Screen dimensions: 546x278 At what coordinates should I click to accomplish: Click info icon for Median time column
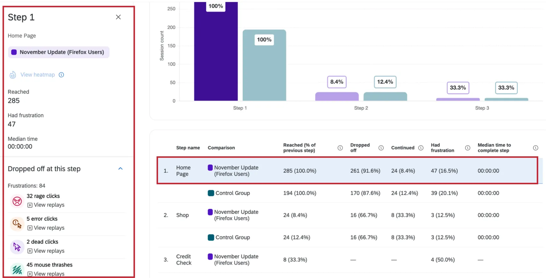coord(535,148)
